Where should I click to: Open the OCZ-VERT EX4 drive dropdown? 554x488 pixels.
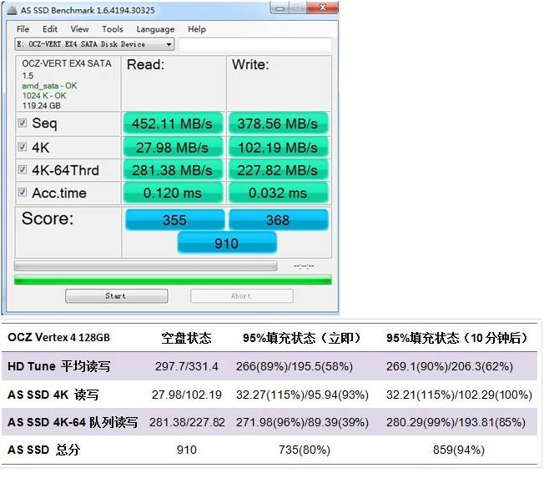tap(94, 44)
